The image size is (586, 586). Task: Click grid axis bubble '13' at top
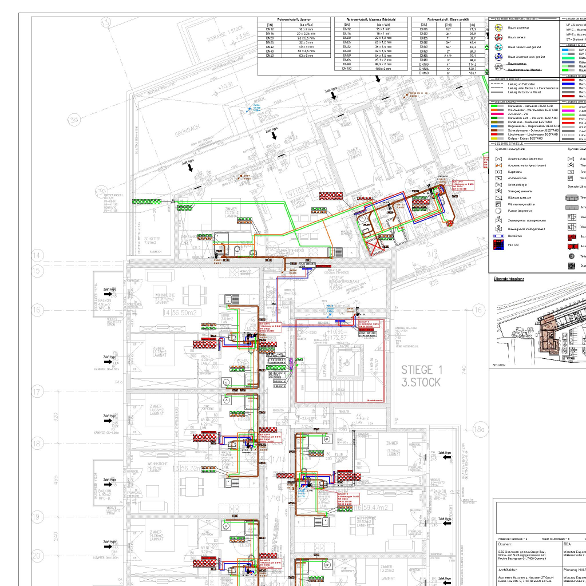coord(106,23)
